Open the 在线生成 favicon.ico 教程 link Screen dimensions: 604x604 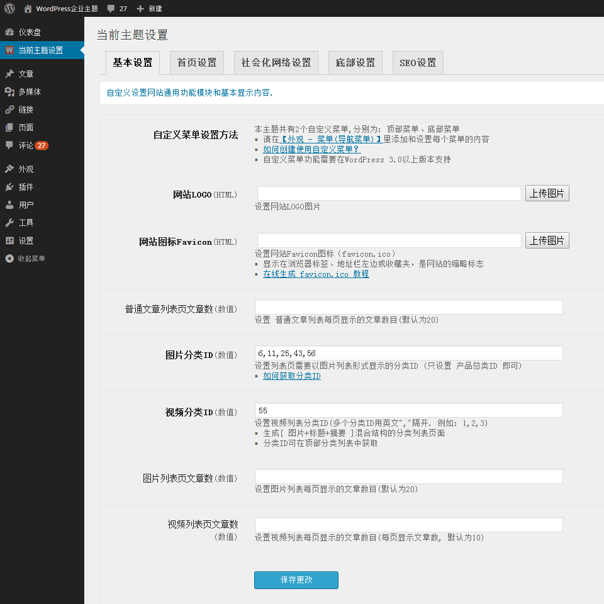[x=316, y=274]
